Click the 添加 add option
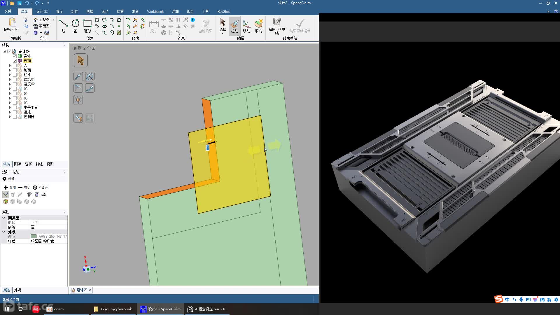 click(10, 188)
